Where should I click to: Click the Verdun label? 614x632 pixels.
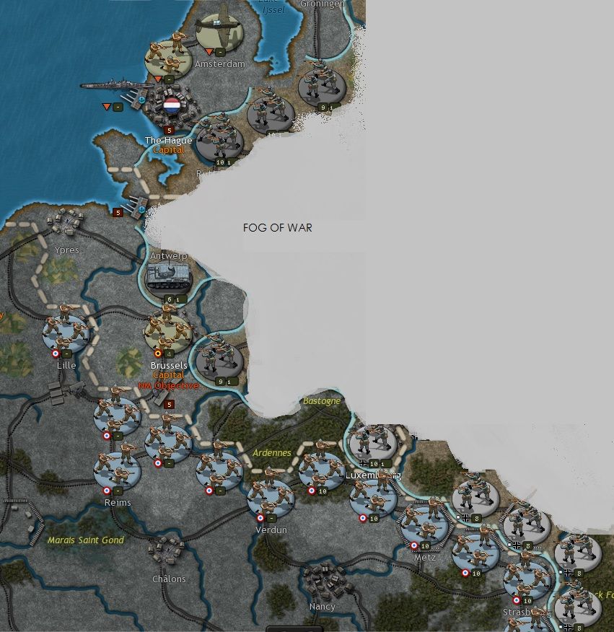point(271,530)
